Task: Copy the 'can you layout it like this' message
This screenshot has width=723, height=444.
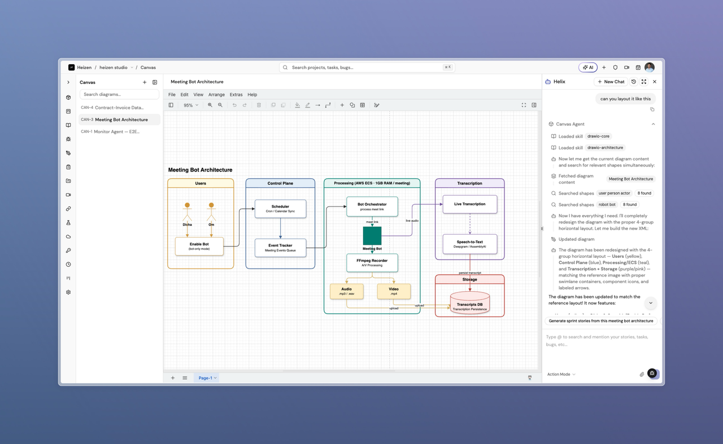Action: (x=652, y=109)
